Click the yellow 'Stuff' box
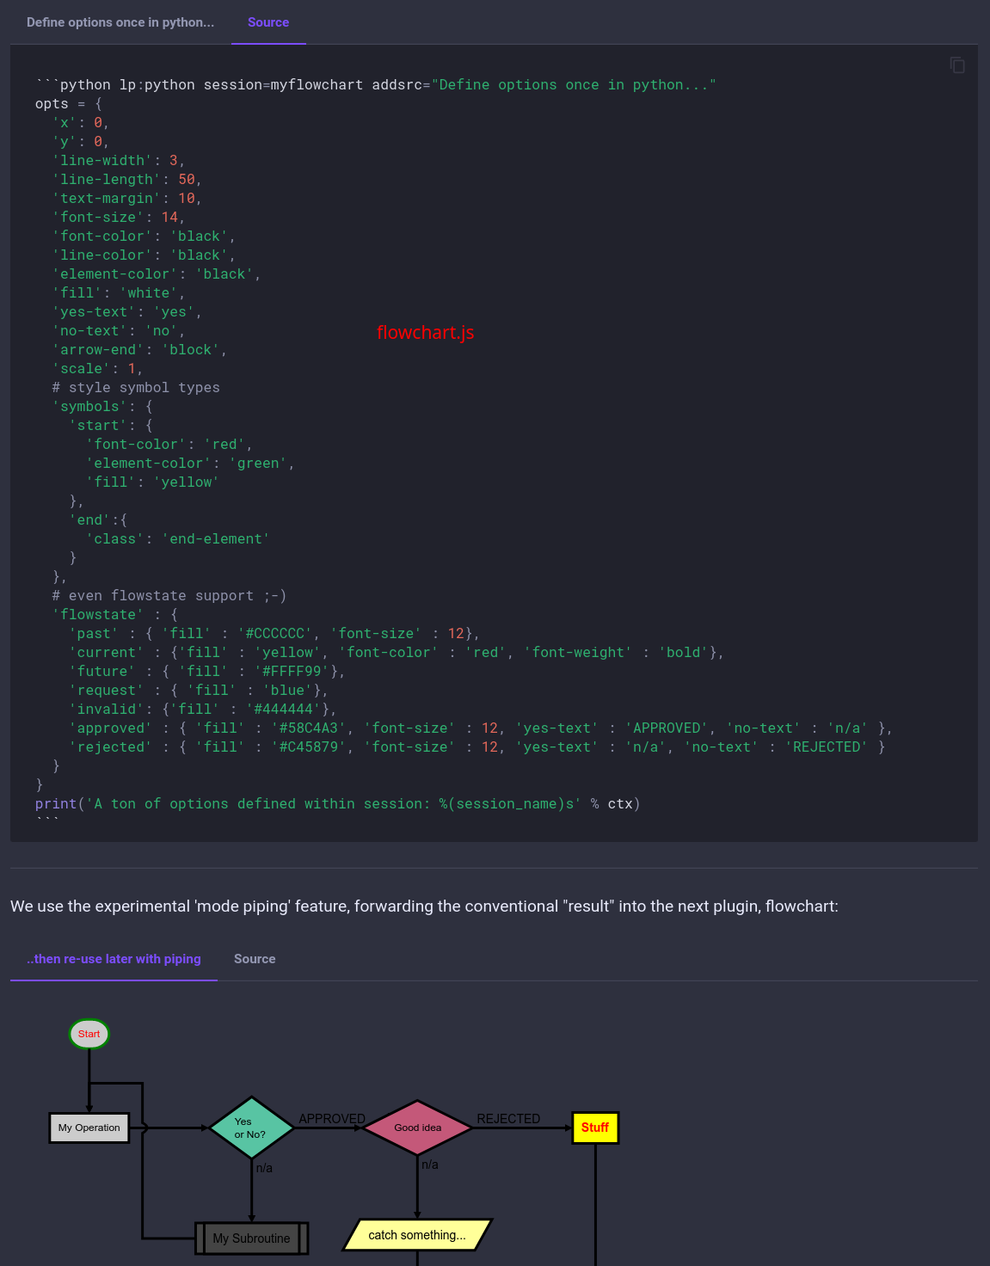The height and width of the screenshot is (1266, 990). pyautogui.click(x=595, y=1128)
